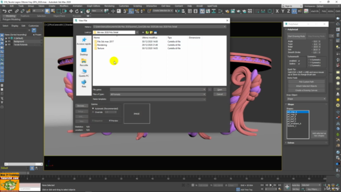Choose the Rectangular Selection Region icon
The width and height of the screenshot is (341, 192).
click(x=59, y=11)
